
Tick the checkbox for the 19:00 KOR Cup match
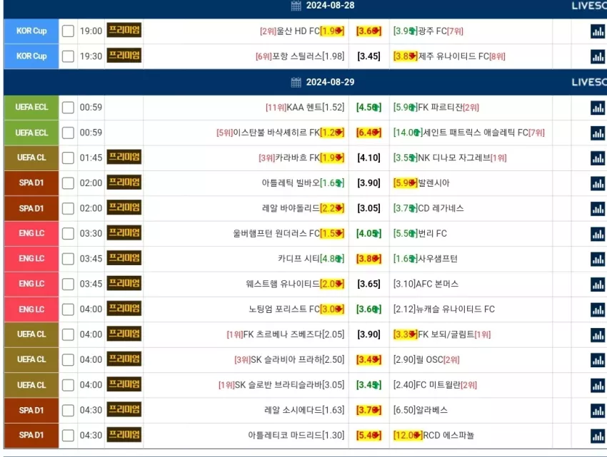pos(68,31)
